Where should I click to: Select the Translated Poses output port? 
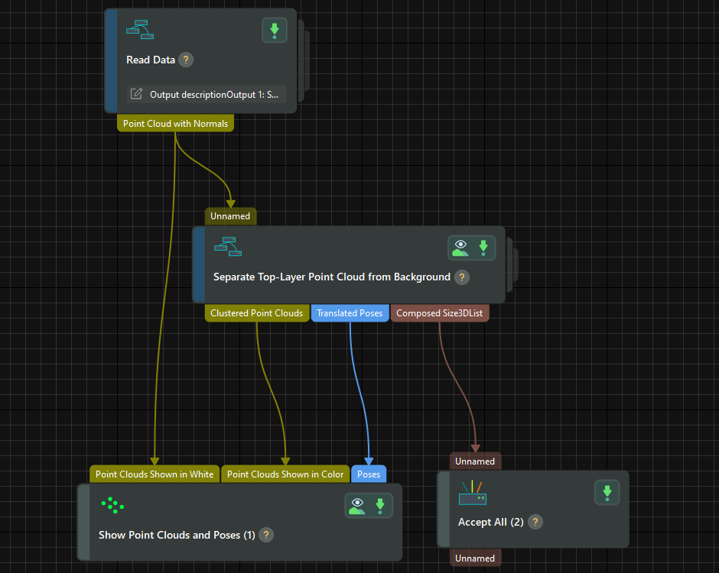tap(350, 313)
